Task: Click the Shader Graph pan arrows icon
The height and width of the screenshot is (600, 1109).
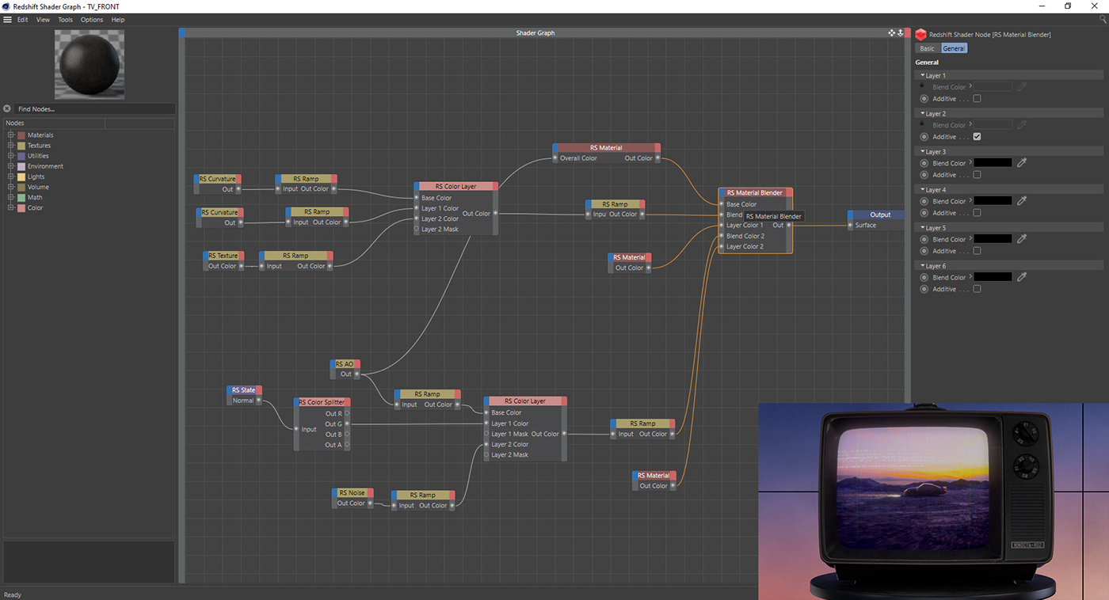Action: [891, 33]
